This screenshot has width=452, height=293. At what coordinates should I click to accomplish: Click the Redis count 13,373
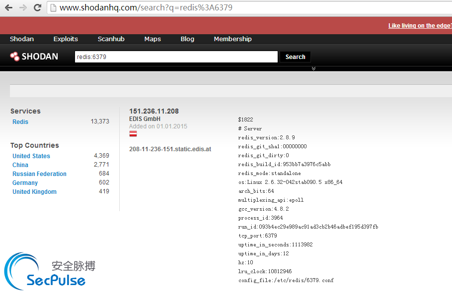pyautogui.click(x=100, y=121)
